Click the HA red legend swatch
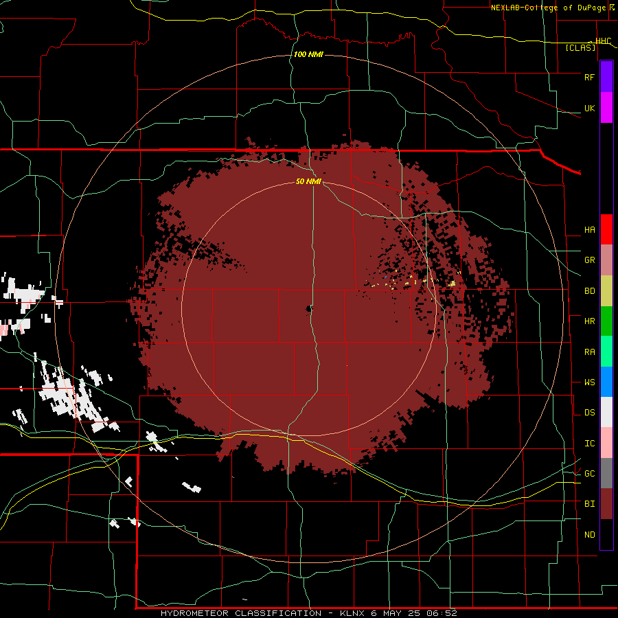This screenshot has width=618, height=618. tap(606, 229)
